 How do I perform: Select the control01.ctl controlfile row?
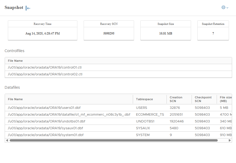tap(45, 68)
